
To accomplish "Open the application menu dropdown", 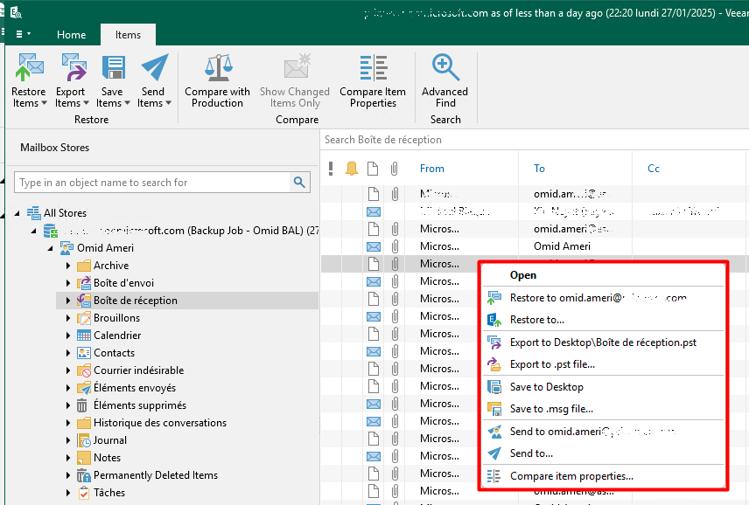I will coord(23,34).
